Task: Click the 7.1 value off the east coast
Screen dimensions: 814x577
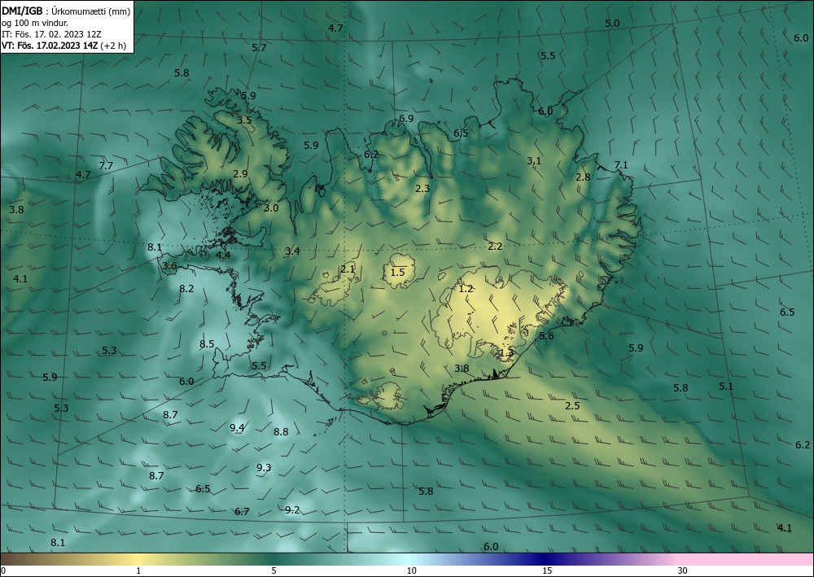Action: (x=621, y=165)
